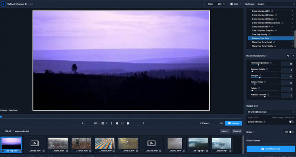Click the Close All button
Image resolution: width=296 pixels, height=157 pixels.
tap(237, 131)
